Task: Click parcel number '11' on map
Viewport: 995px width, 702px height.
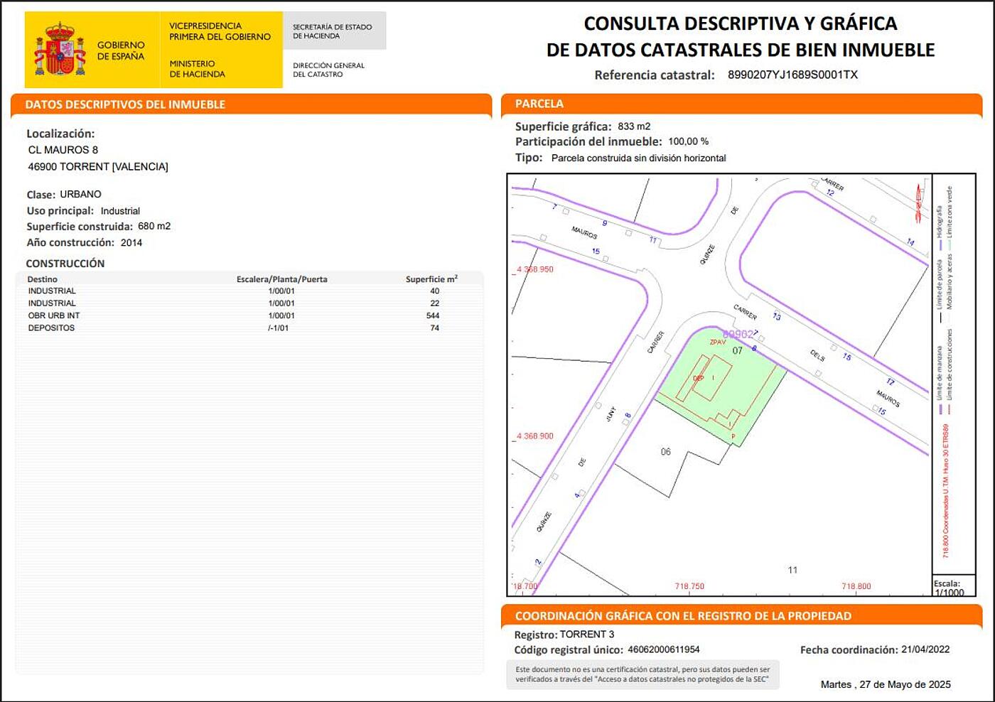Action: click(x=792, y=570)
